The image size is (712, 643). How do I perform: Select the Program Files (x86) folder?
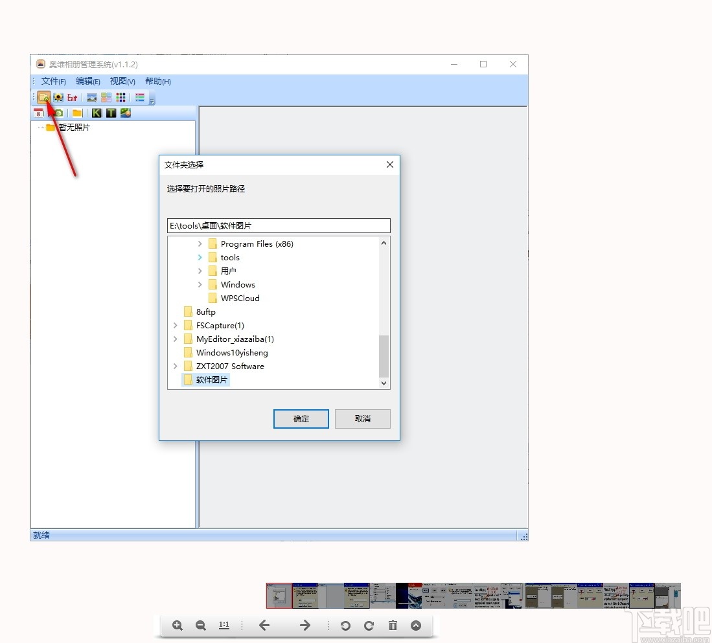point(257,243)
